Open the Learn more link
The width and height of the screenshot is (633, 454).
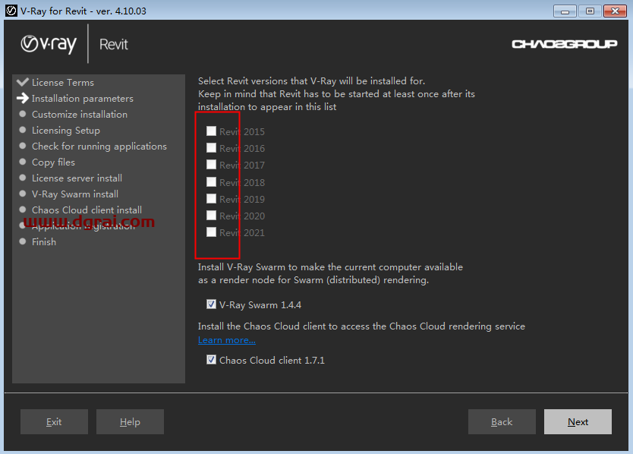226,339
